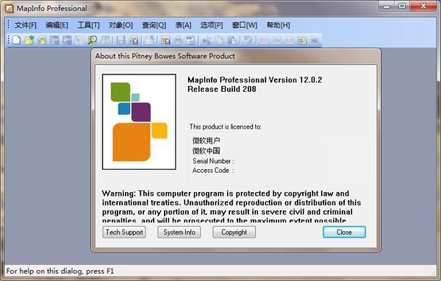Click the System Info button

point(179,232)
